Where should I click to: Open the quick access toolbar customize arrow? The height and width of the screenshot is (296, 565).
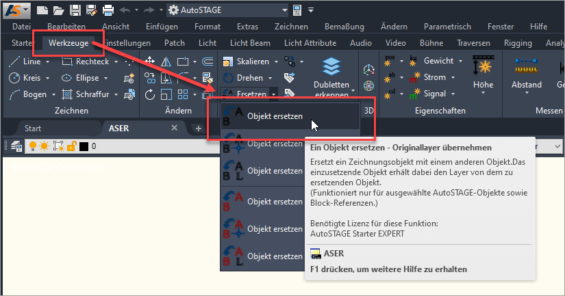click(311, 10)
